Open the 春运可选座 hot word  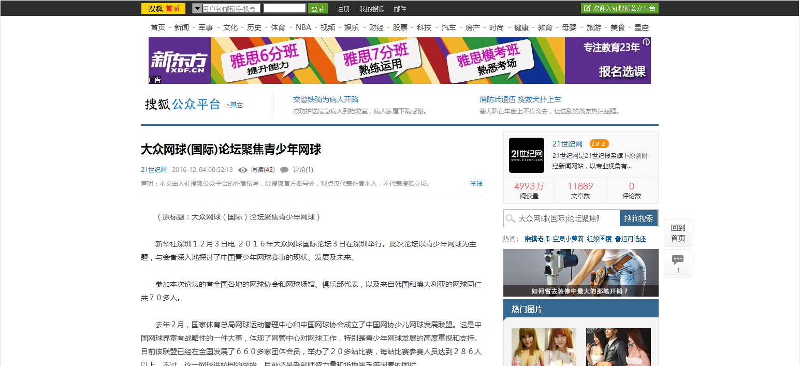[x=630, y=239]
